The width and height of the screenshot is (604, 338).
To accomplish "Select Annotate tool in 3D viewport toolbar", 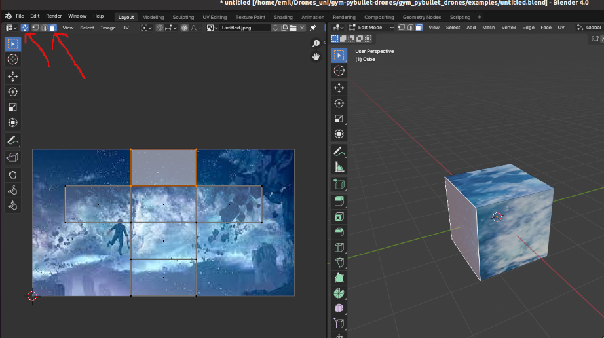I will (x=339, y=152).
